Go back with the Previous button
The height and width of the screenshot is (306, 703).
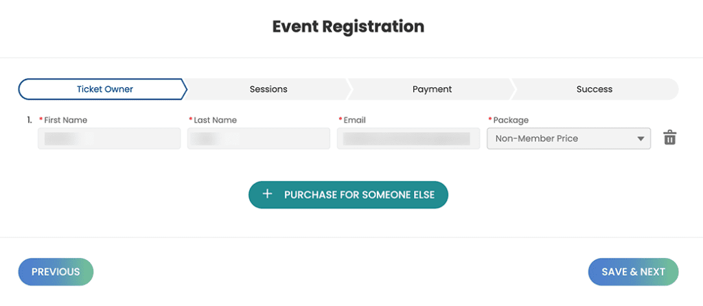tap(56, 272)
